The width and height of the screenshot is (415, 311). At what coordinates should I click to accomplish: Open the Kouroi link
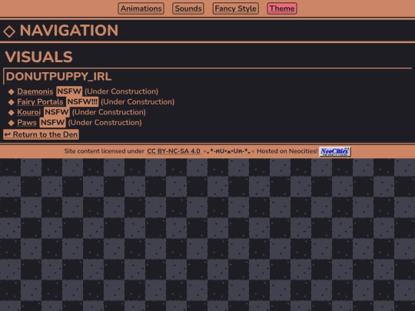[x=29, y=112]
